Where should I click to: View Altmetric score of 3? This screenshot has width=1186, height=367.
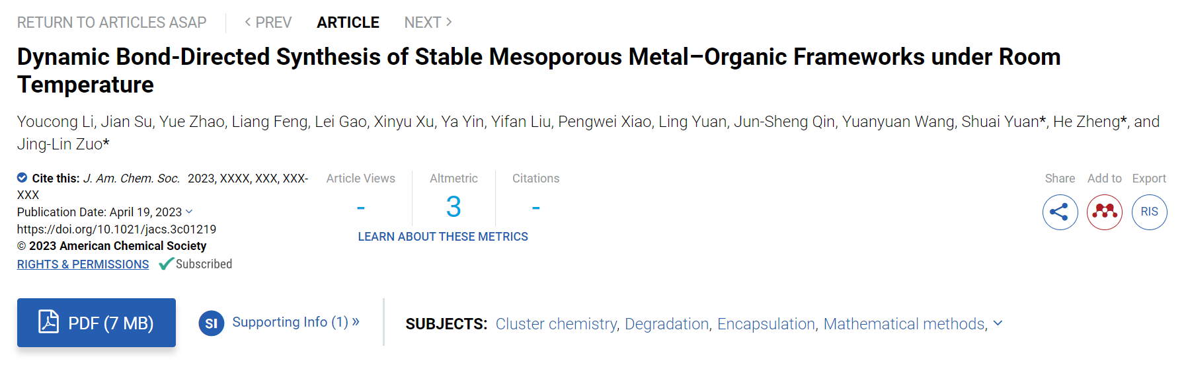[x=454, y=207]
